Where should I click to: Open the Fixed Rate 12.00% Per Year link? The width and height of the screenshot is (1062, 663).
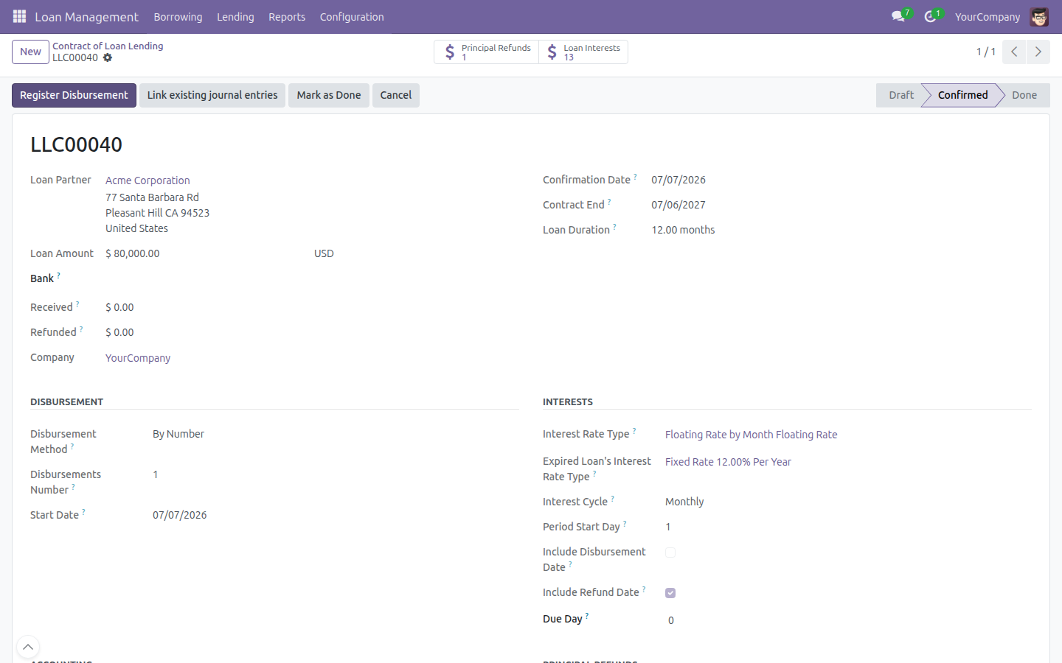point(728,462)
